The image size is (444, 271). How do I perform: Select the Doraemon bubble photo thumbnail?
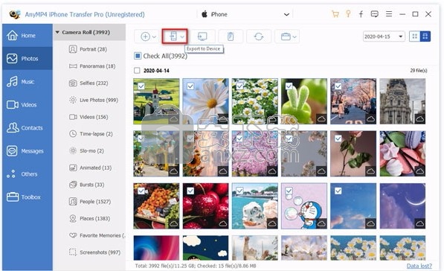304,205
